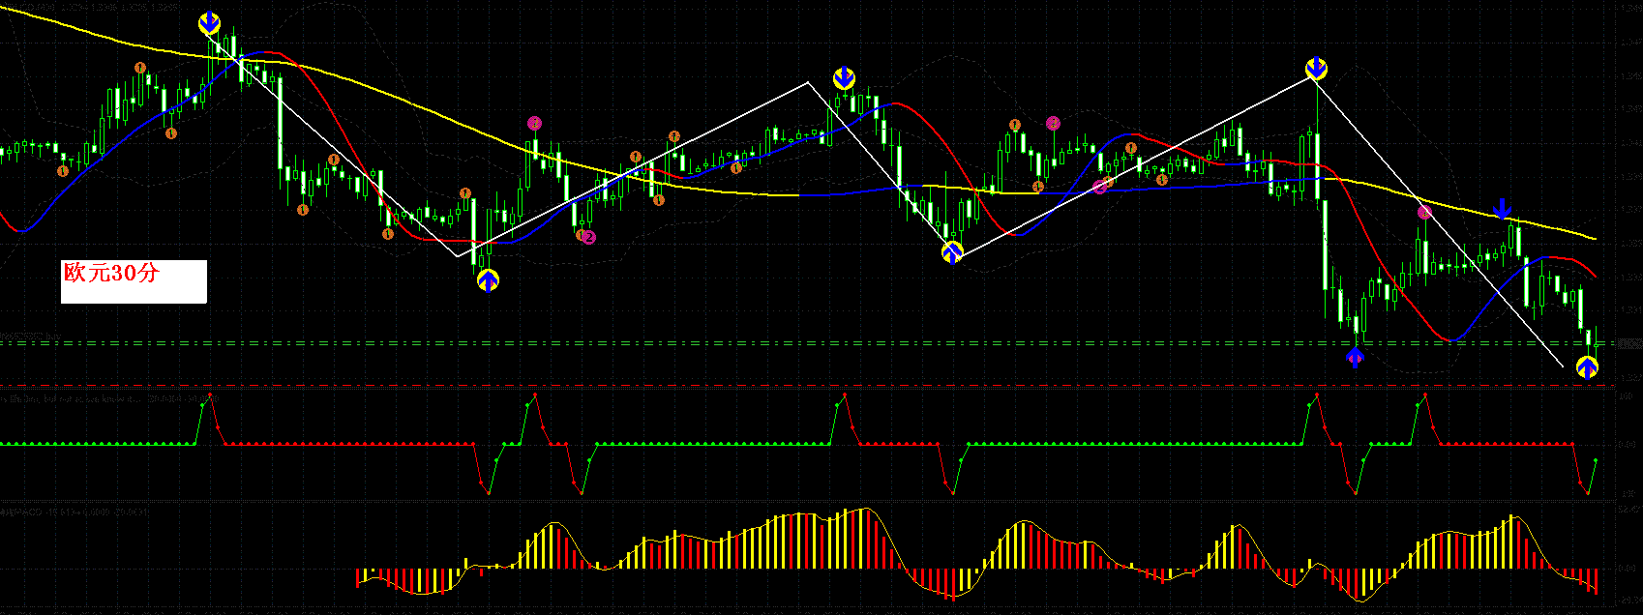
Task: Select the red dashed horizontal level line
Action: [x=808, y=386]
